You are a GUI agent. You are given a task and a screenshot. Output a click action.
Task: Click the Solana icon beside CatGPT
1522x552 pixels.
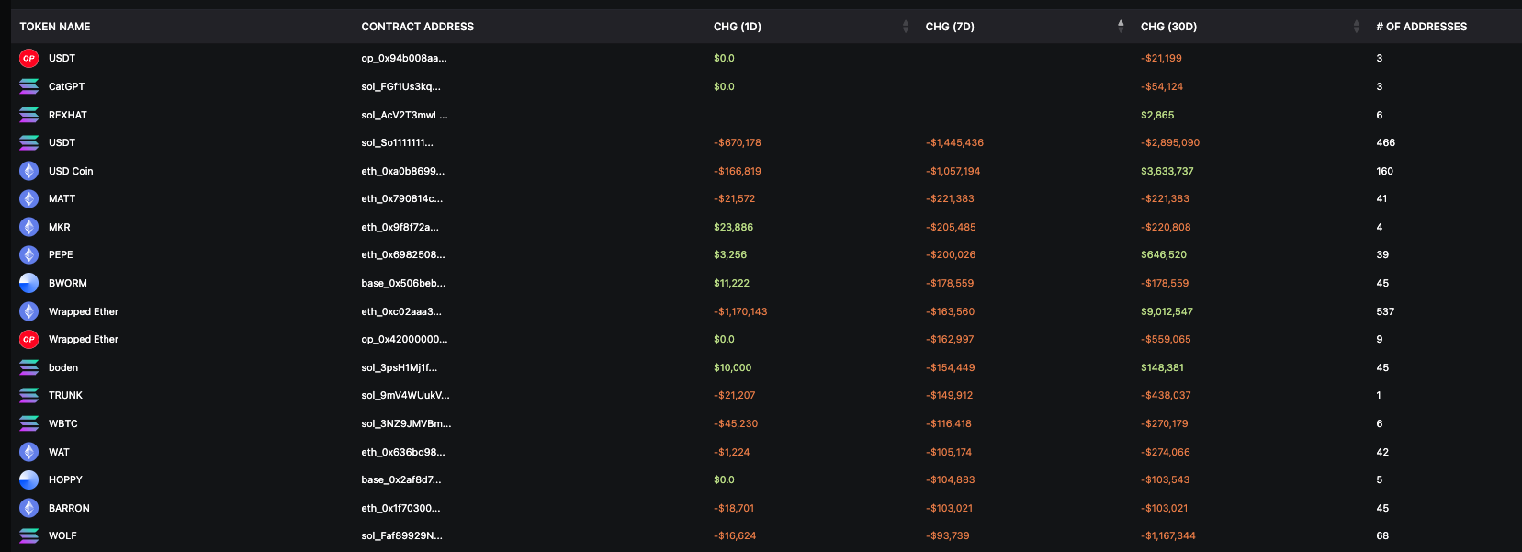click(x=29, y=86)
